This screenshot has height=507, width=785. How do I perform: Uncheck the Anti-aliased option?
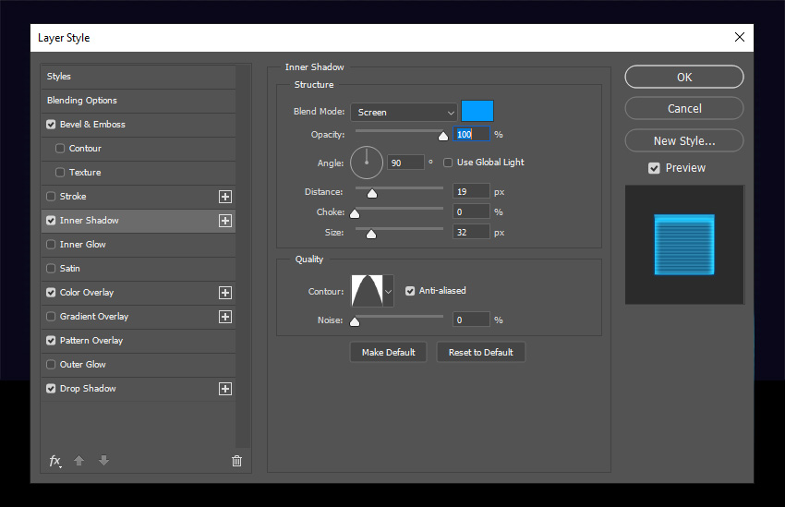click(410, 291)
